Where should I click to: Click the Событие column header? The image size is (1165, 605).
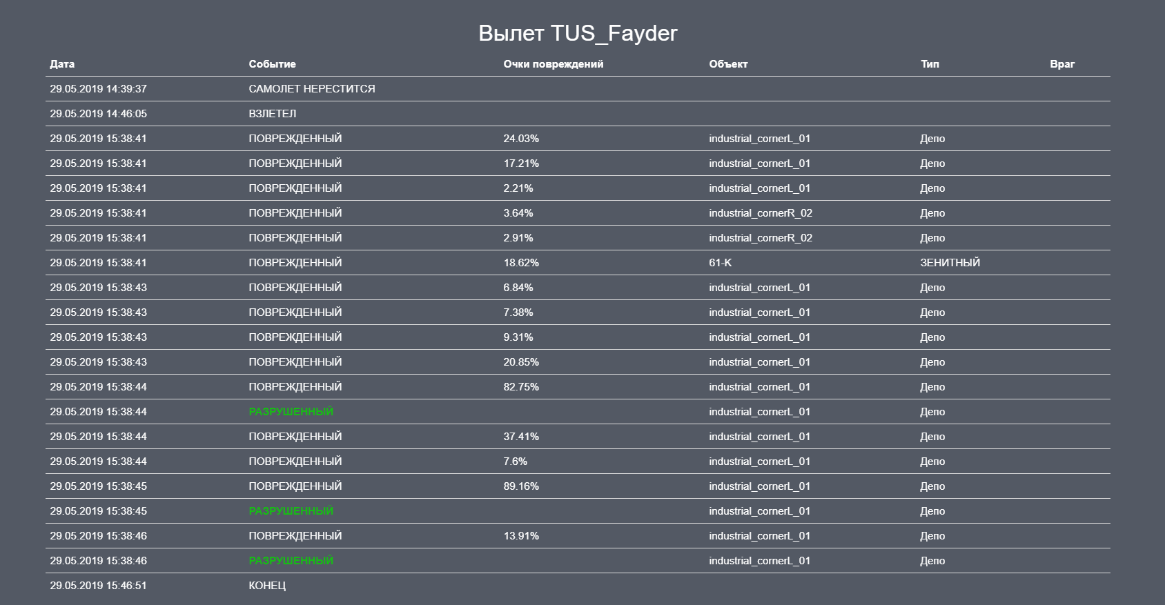(272, 64)
